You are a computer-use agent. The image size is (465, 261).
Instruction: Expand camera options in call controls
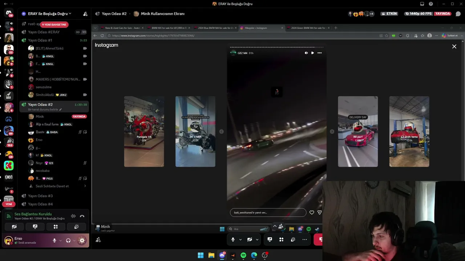[257, 239]
